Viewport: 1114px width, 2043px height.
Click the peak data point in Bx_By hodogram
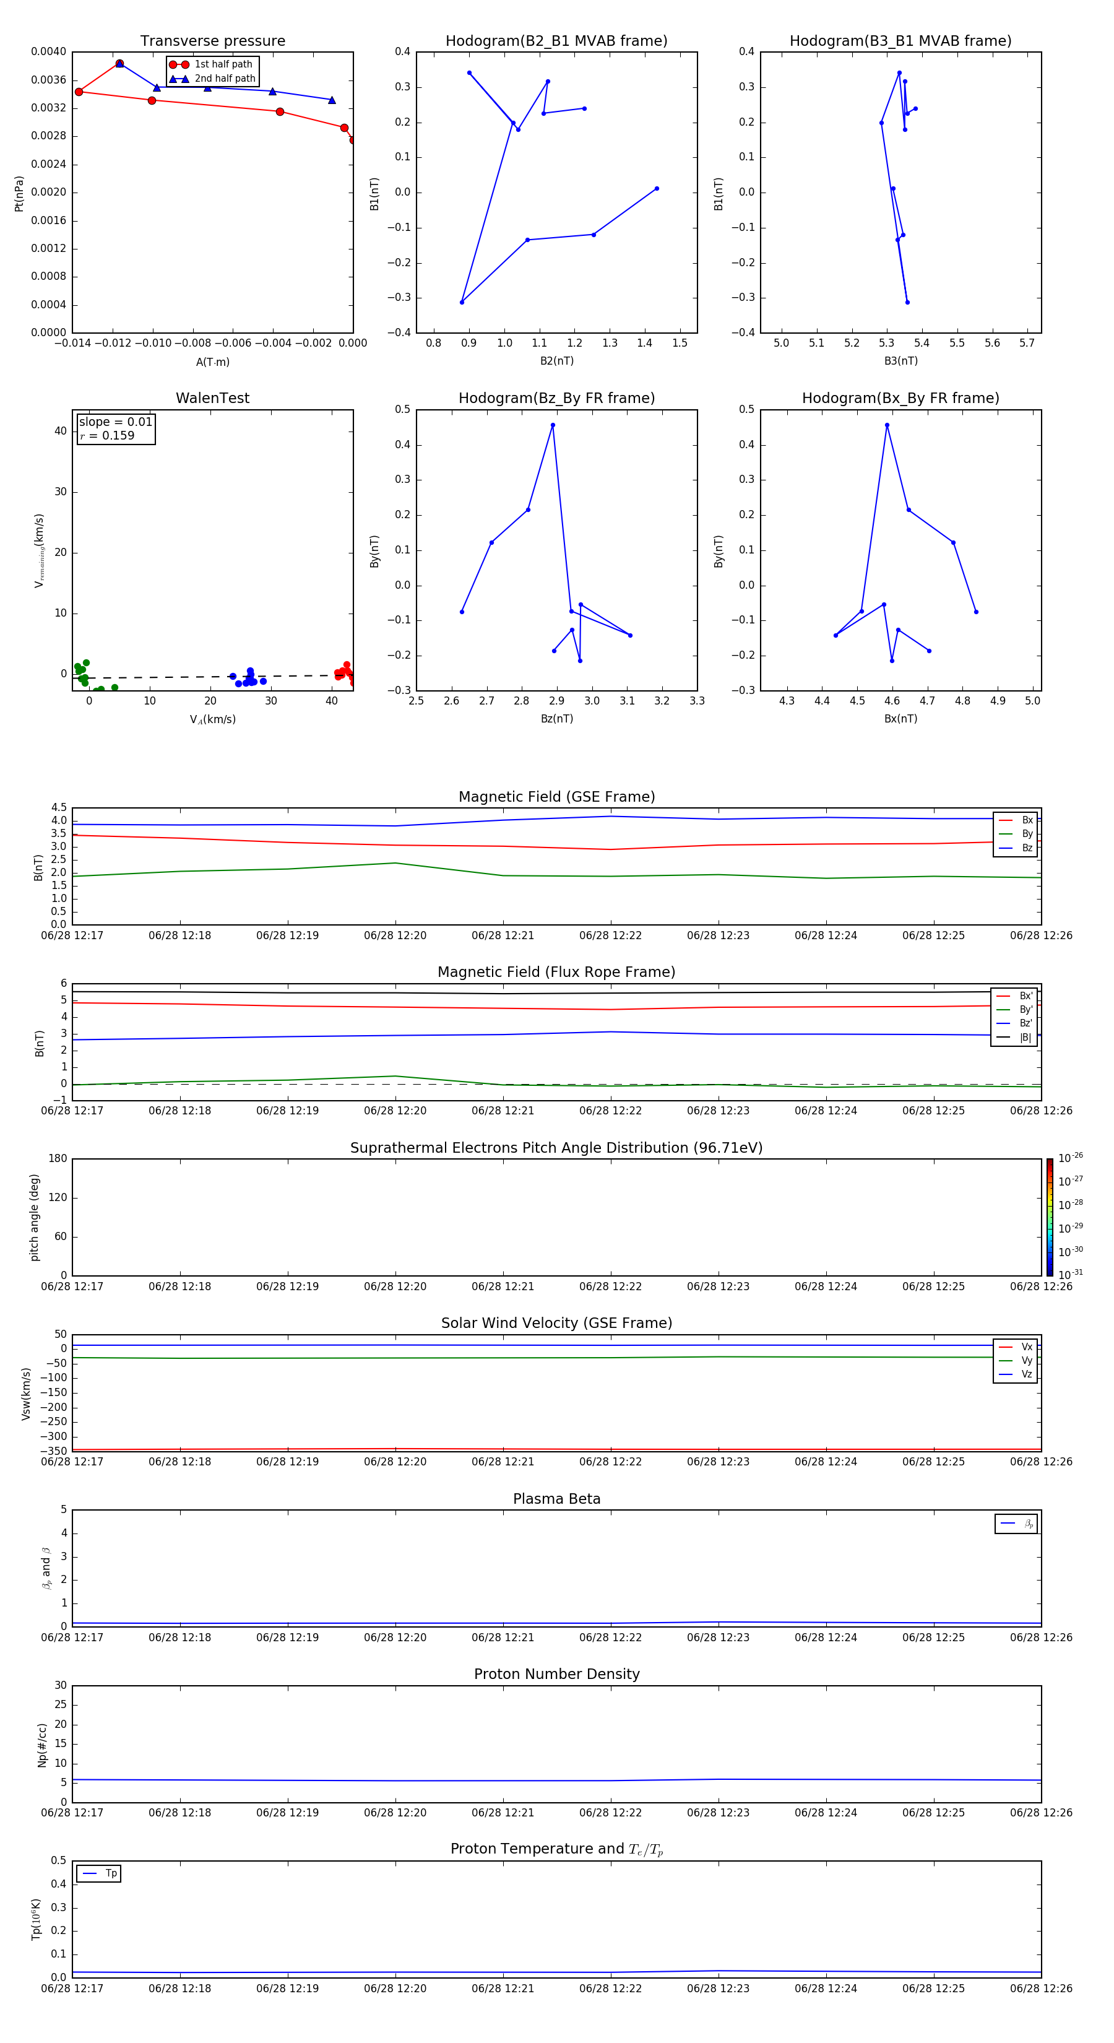click(886, 425)
